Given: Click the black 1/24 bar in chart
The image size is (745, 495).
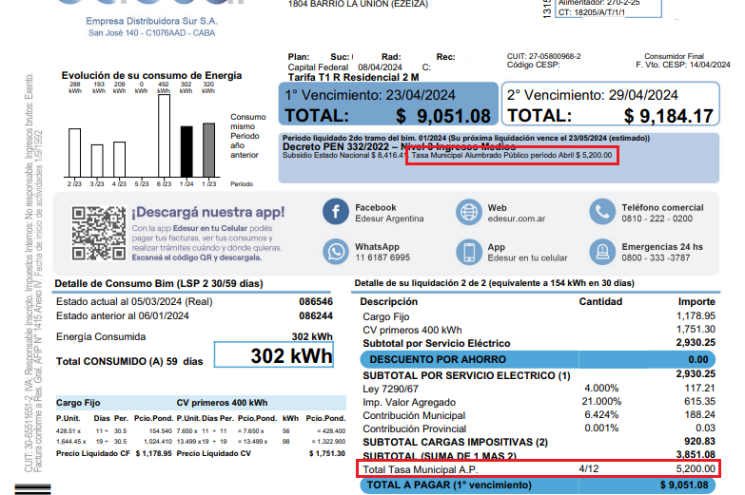Looking at the screenshot, I should point(186,151).
